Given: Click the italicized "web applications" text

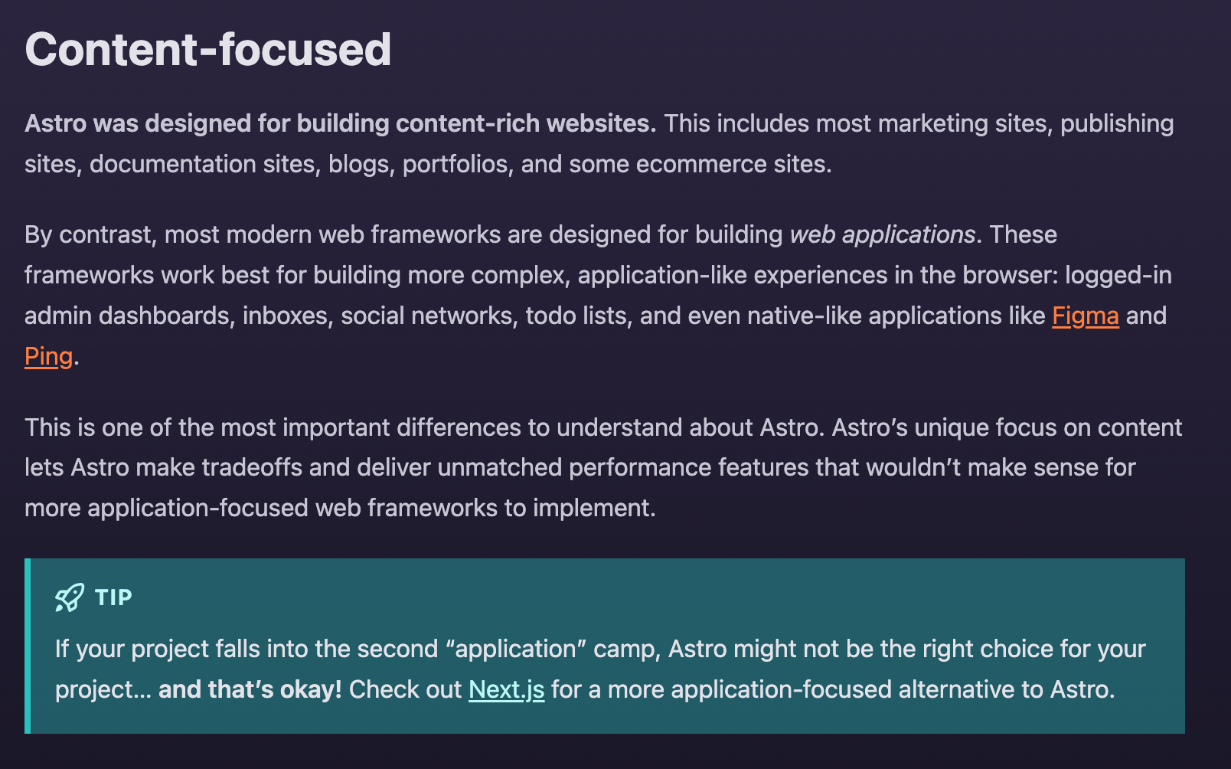Looking at the screenshot, I should coord(882,234).
